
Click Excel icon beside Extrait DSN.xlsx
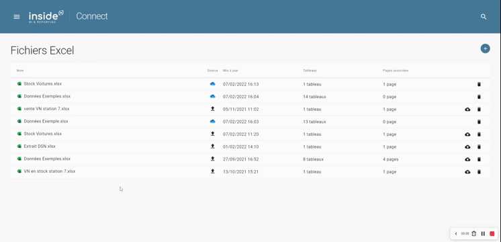click(x=19, y=146)
